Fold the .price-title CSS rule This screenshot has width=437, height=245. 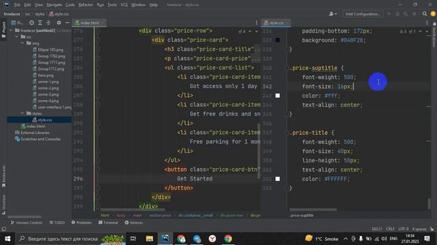[287, 133]
